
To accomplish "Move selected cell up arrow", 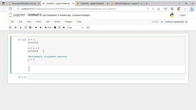I will (36, 28).
